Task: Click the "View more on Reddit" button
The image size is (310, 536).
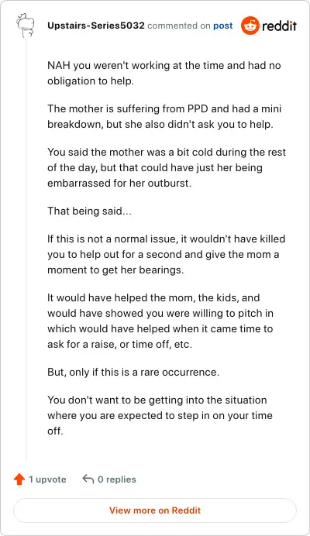Action: click(155, 510)
